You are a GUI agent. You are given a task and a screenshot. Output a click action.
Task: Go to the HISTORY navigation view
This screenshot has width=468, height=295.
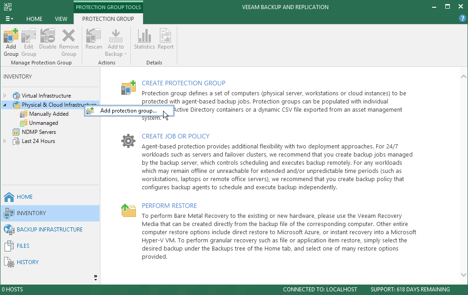tap(50, 262)
